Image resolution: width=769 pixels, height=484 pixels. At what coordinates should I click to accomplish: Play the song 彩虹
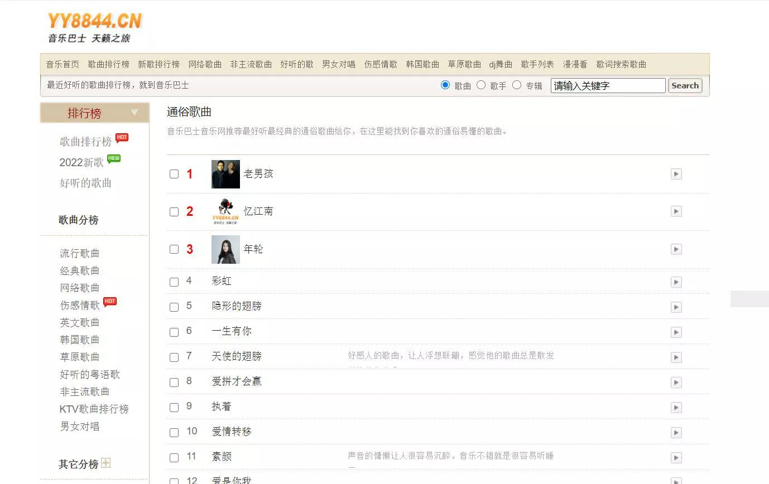tap(676, 282)
